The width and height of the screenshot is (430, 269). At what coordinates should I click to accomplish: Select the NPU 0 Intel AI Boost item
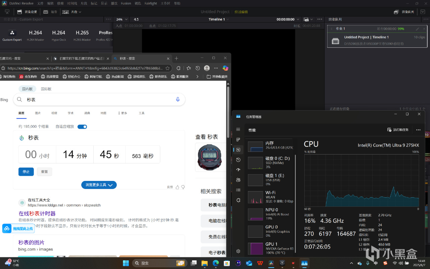click(270, 214)
